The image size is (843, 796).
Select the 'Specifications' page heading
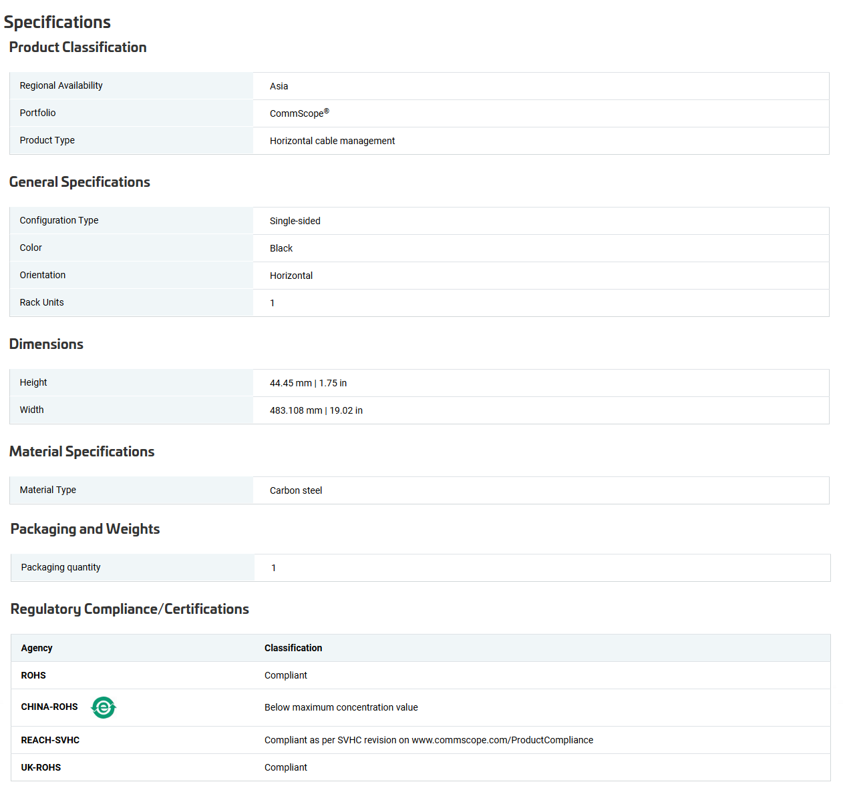point(57,22)
